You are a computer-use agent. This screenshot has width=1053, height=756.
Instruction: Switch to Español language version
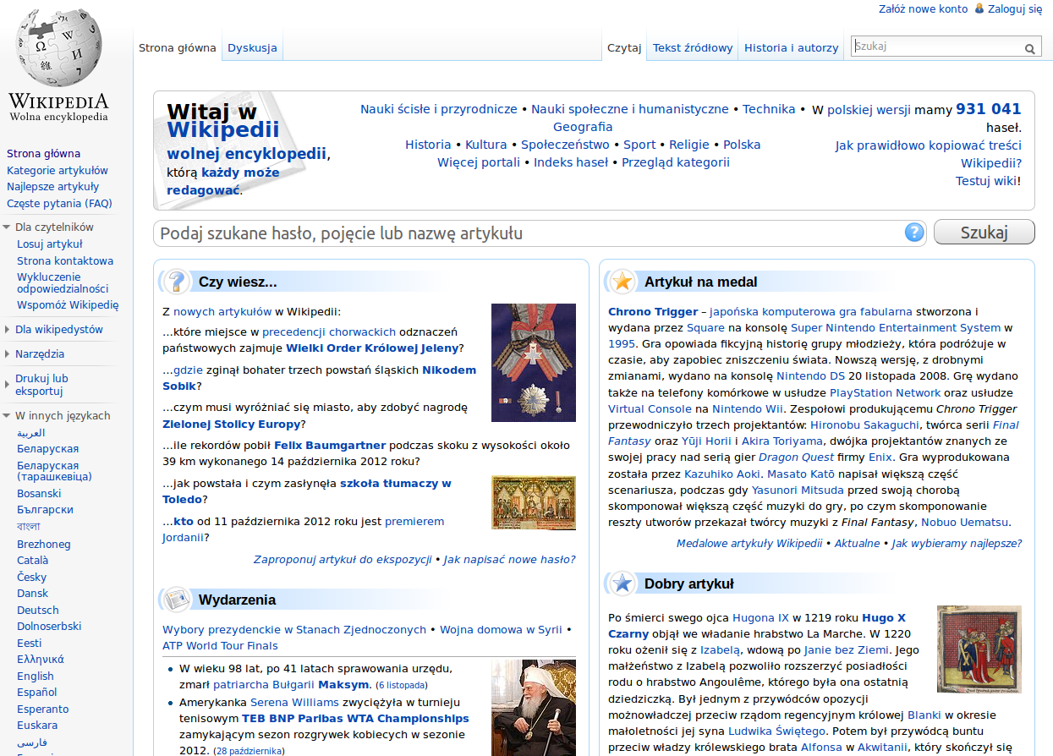[37, 692]
